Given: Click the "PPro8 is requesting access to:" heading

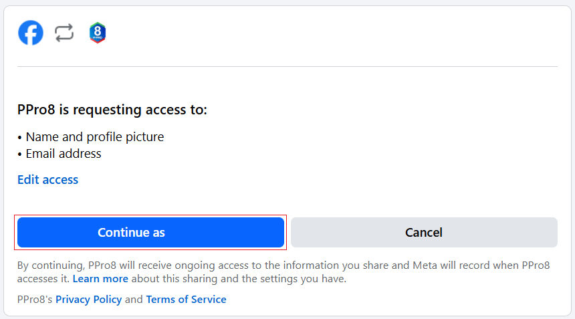Looking at the screenshot, I should tap(112, 110).
